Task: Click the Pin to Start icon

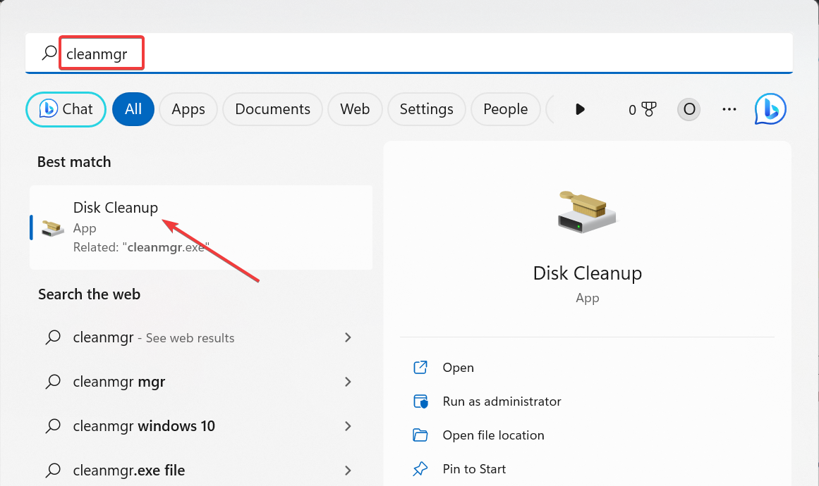Action: (420, 468)
